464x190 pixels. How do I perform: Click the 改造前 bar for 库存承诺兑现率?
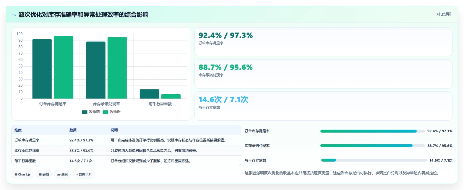[96, 70]
